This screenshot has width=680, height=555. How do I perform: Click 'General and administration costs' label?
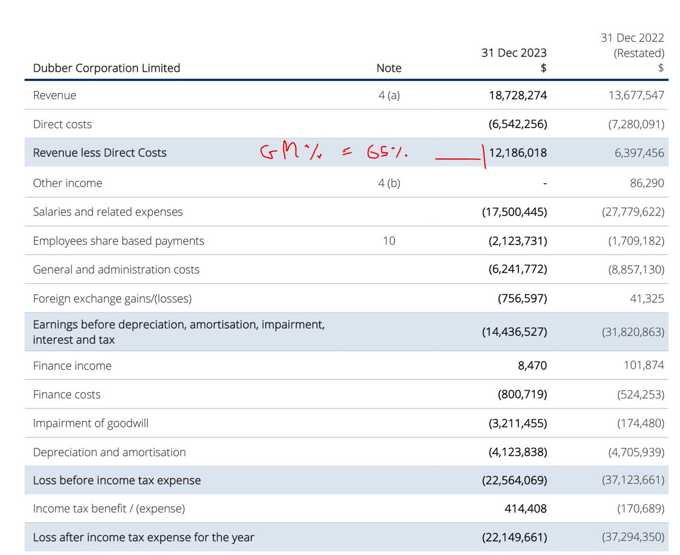(116, 270)
